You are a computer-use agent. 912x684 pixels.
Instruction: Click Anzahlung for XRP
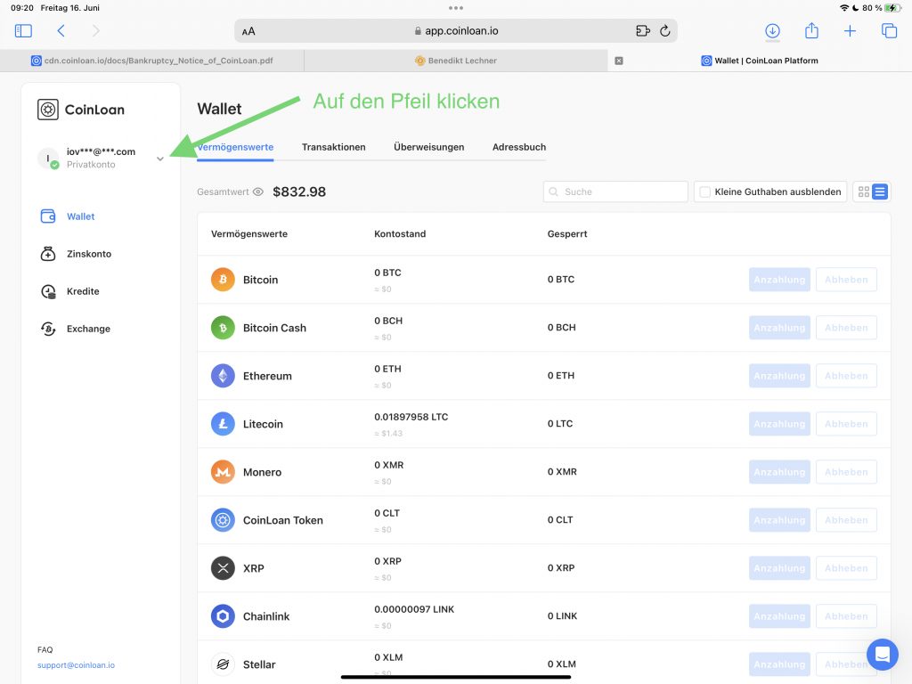pyautogui.click(x=779, y=568)
